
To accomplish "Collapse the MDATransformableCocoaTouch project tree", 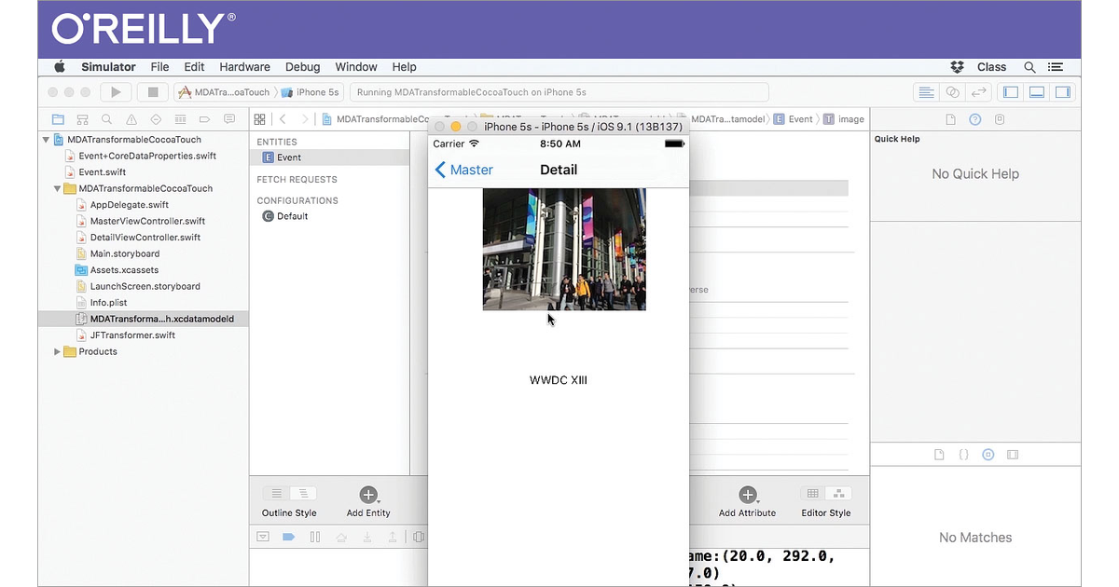I will (45, 139).
